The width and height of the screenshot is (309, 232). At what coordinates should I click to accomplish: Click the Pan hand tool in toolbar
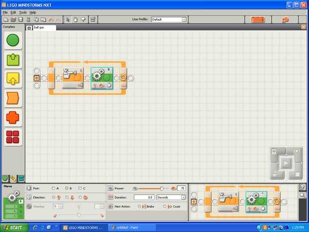point(75,19)
